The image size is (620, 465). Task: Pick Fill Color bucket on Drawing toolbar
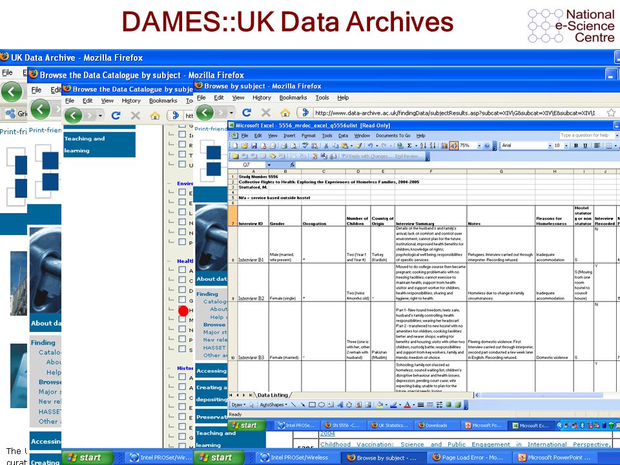click(x=380, y=404)
